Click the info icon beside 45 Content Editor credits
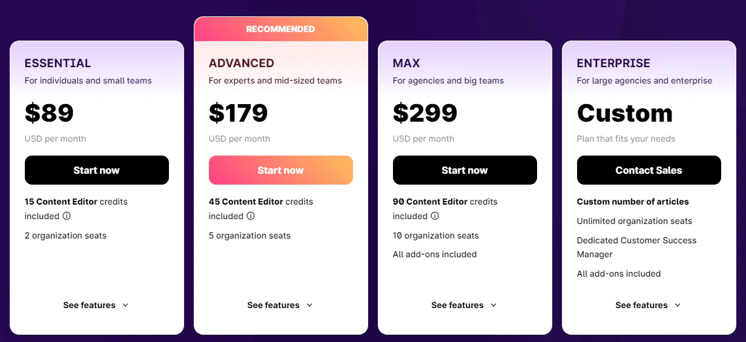Viewport: 746px width, 342px height. coord(251,216)
